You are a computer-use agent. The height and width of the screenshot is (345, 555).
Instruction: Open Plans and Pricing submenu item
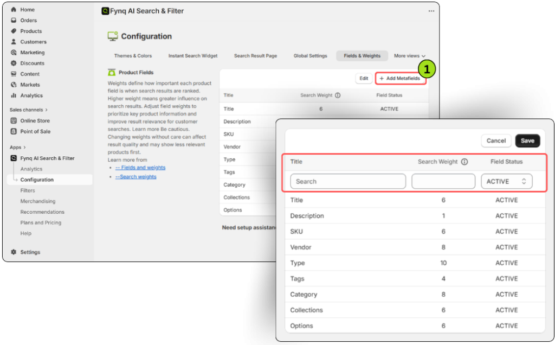tap(41, 222)
